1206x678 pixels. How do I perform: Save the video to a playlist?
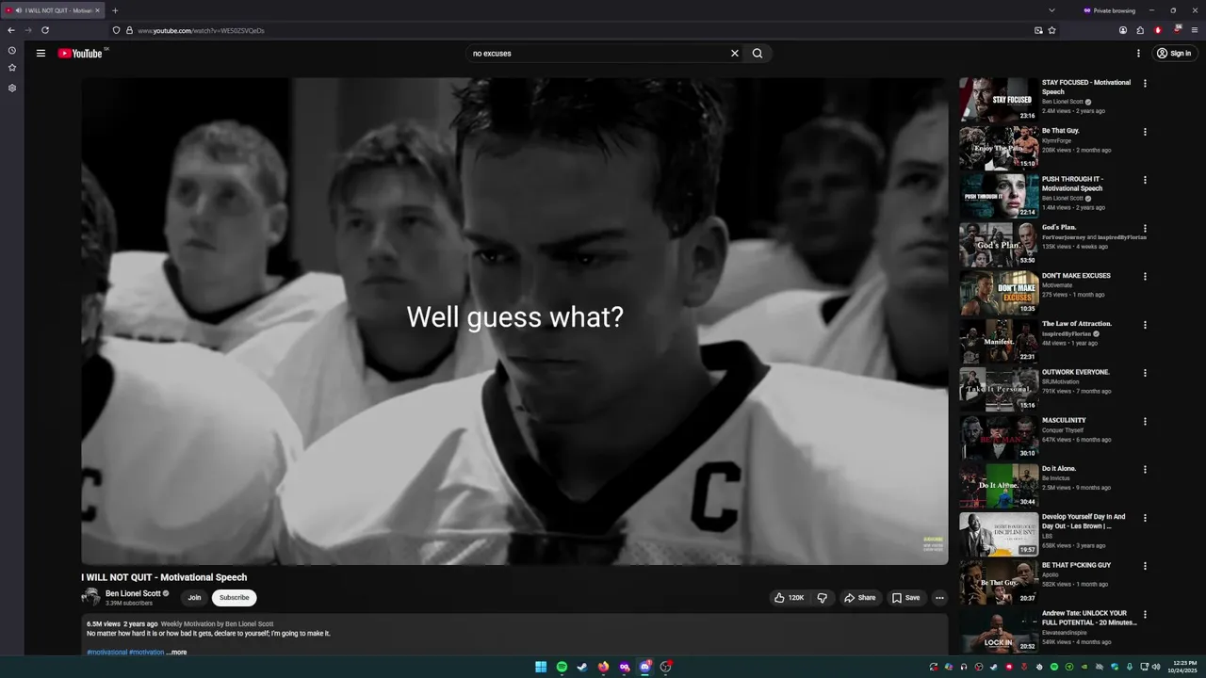tap(906, 598)
